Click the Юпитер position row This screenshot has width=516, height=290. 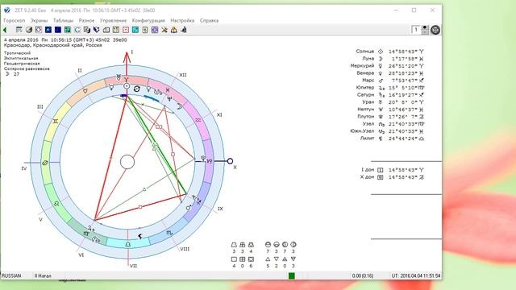390,88
